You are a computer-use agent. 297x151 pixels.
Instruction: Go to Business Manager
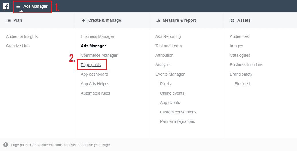[x=97, y=36]
